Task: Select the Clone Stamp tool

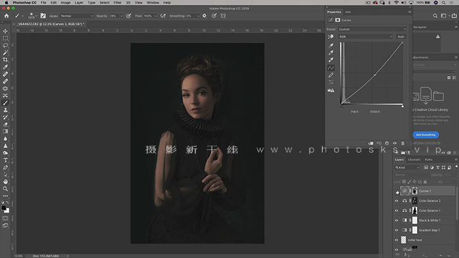Action: 5,110
